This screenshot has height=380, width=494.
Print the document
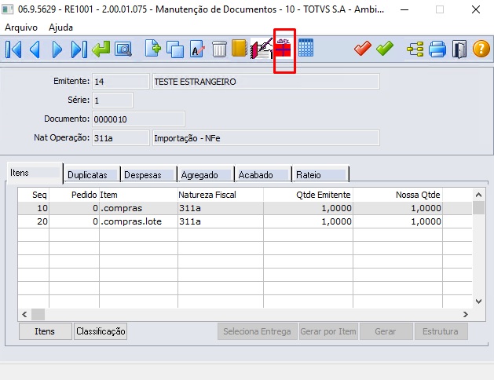[x=437, y=49]
